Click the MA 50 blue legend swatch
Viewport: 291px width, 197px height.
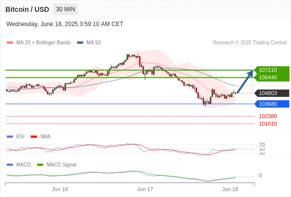(80, 43)
